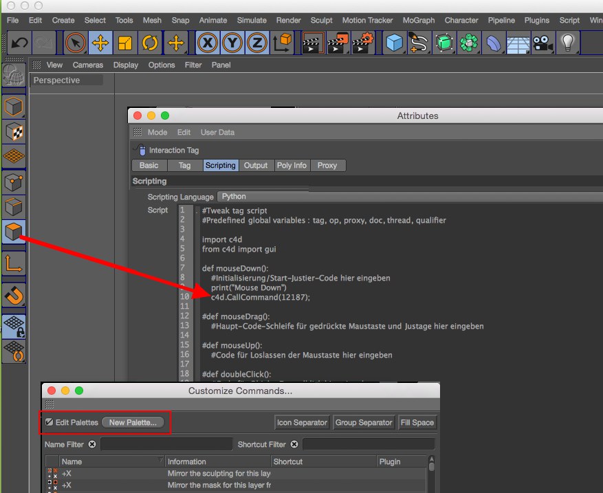Select the Scripting tab
The image size is (603, 493).
(x=220, y=165)
